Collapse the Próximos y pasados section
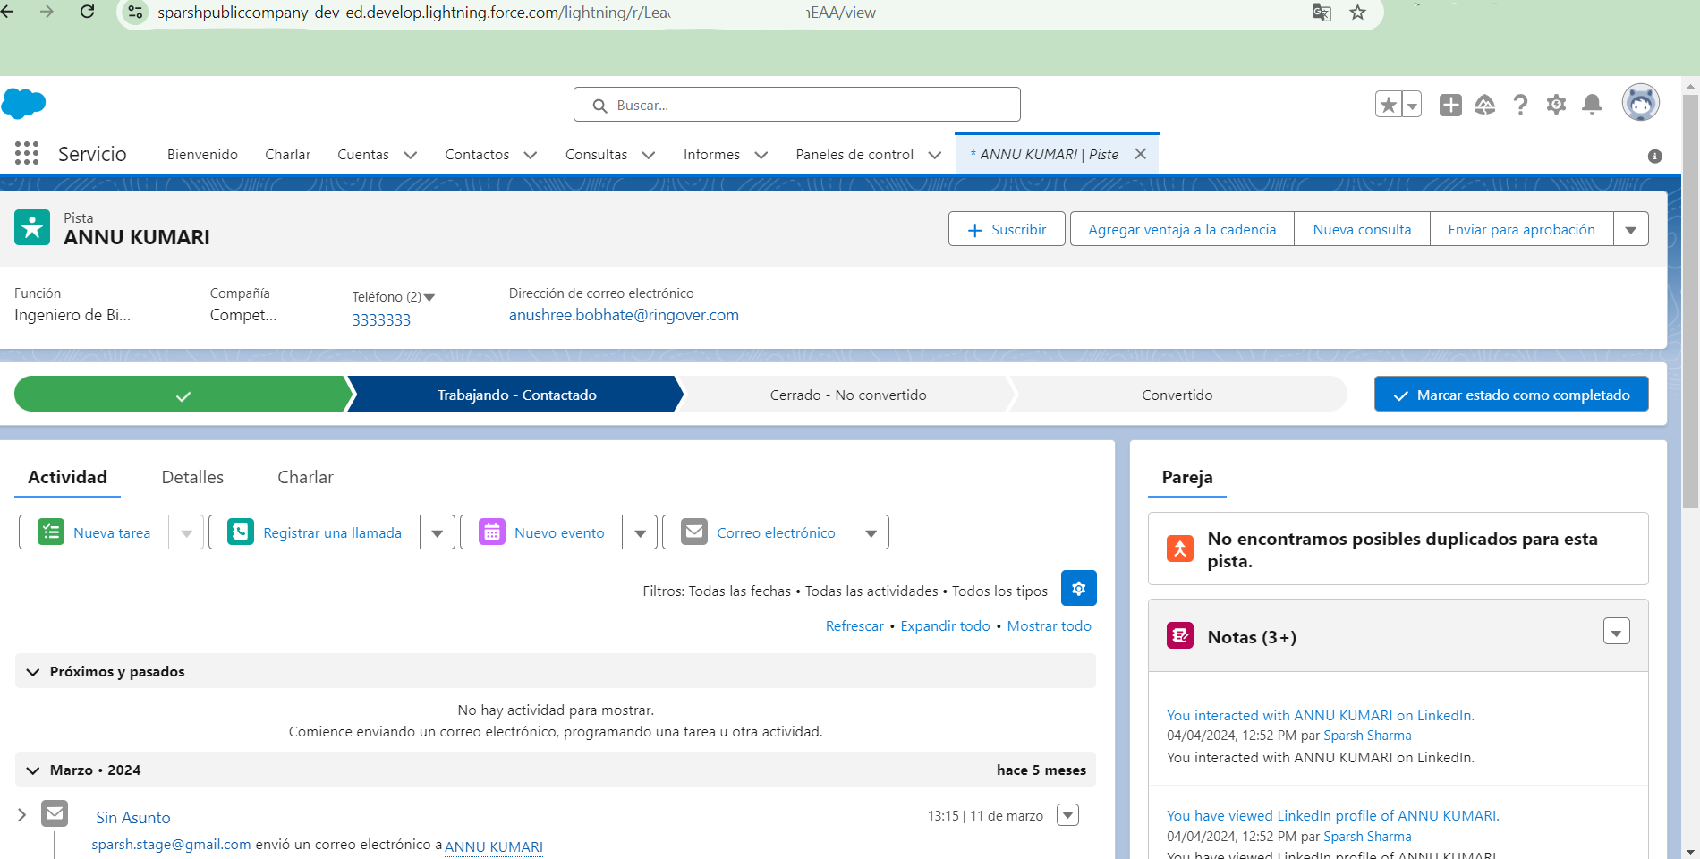 tap(33, 671)
